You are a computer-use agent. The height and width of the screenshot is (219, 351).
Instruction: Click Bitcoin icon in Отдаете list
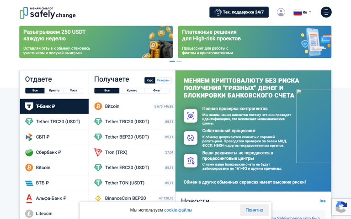click(29, 167)
